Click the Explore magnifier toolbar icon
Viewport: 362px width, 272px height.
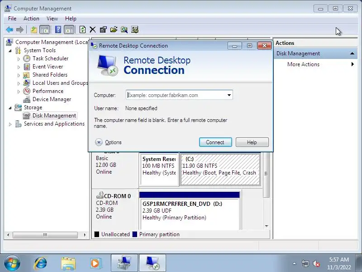click(x=124, y=29)
